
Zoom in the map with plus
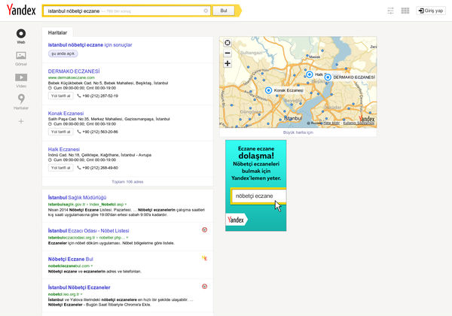(228, 63)
